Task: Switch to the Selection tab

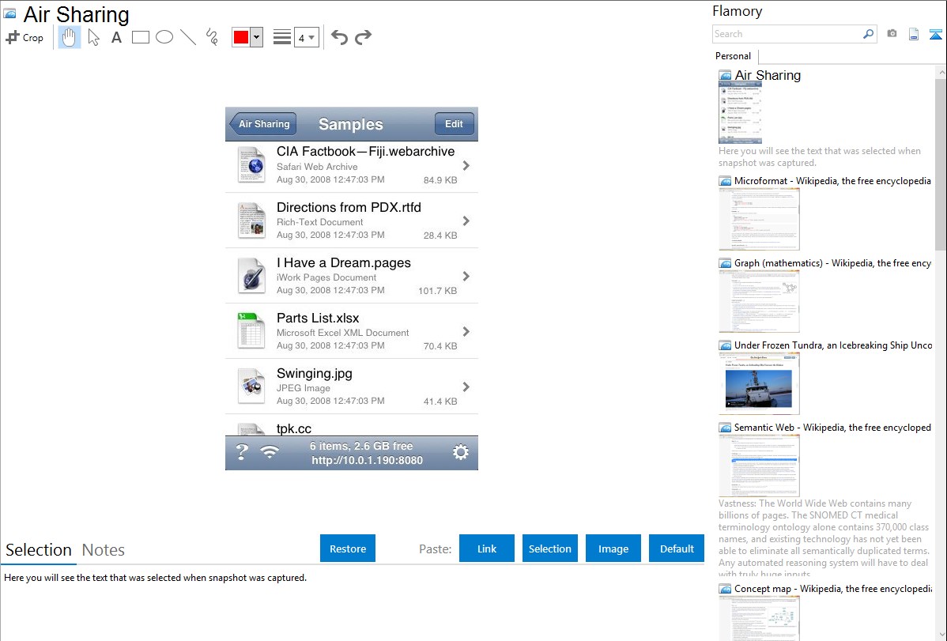Action: tap(39, 550)
